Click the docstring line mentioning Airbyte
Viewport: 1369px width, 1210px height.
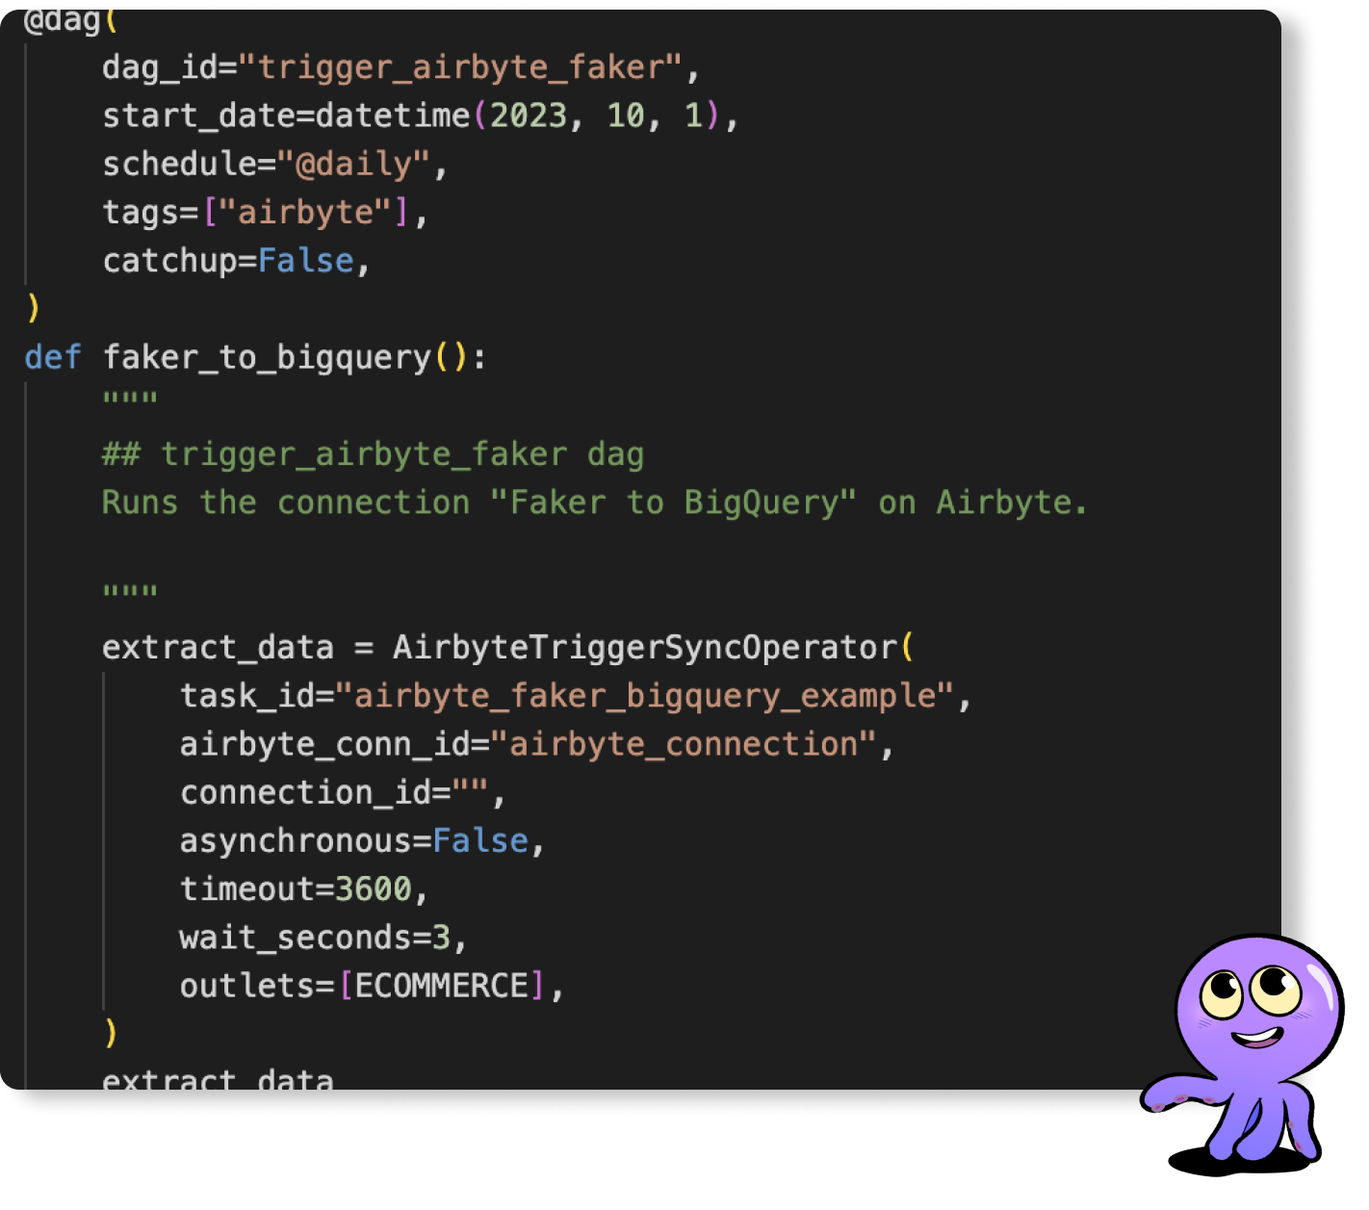[595, 502]
